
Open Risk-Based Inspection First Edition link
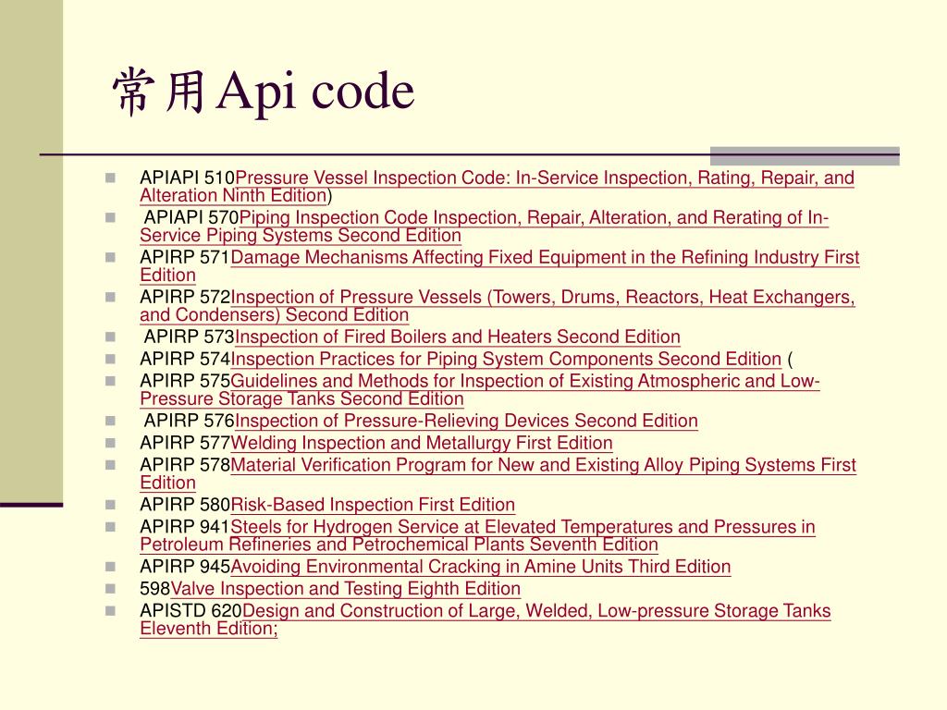pos(373,505)
